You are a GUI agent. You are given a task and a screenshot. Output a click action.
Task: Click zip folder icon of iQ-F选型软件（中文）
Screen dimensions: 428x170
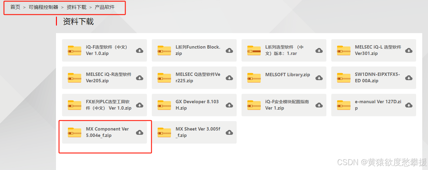[x=75, y=50]
